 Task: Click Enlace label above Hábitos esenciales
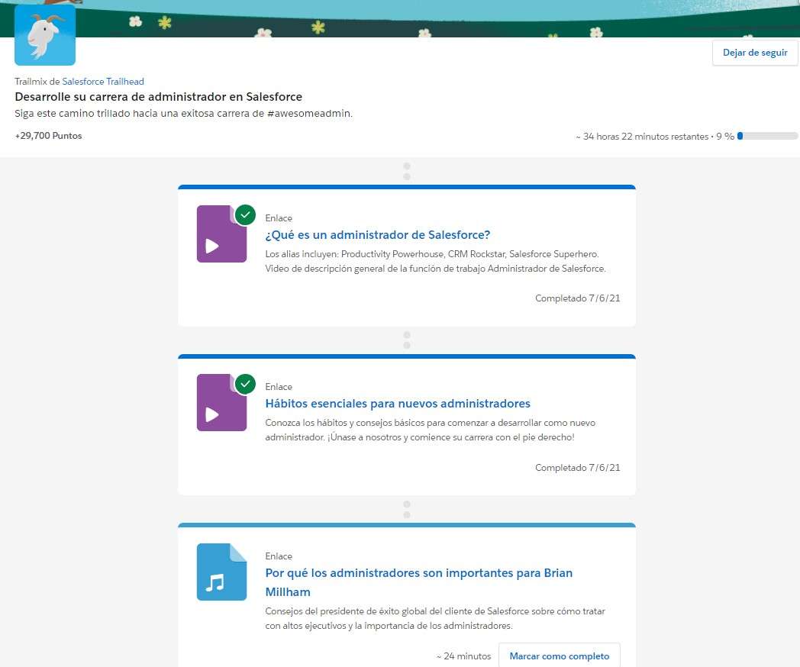(279, 386)
